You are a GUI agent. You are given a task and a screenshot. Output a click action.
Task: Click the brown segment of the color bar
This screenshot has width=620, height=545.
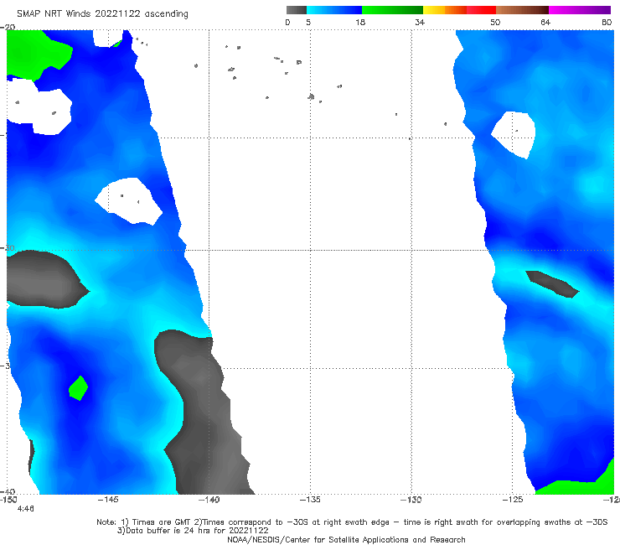pos(522,10)
